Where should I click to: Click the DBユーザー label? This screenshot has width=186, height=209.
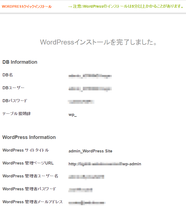coord(13,88)
